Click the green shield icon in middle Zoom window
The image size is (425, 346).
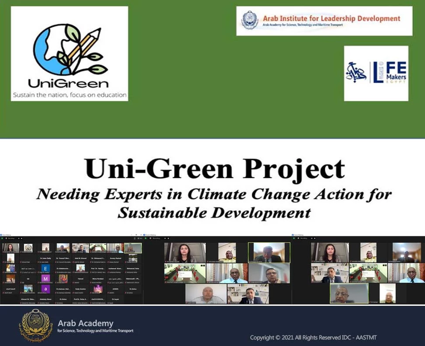tap(146, 239)
